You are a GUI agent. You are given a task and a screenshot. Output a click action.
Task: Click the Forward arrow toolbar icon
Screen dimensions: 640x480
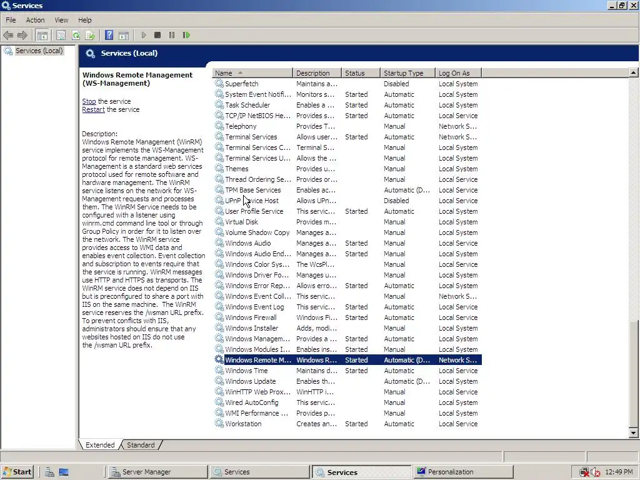coord(22,36)
